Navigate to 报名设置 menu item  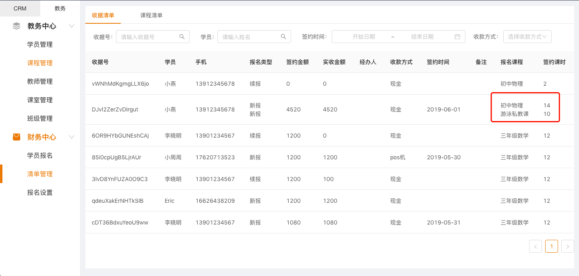click(x=40, y=193)
